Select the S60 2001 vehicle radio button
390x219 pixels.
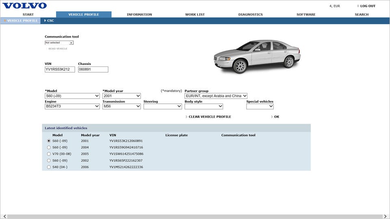tap(49, 141)
